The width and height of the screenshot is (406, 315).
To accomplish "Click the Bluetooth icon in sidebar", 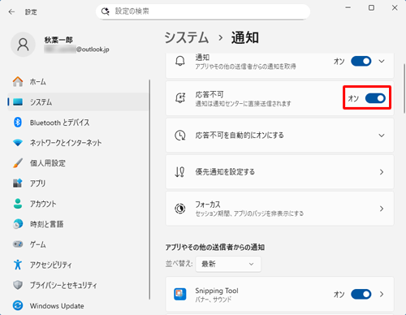I will [x=18, y=123].
